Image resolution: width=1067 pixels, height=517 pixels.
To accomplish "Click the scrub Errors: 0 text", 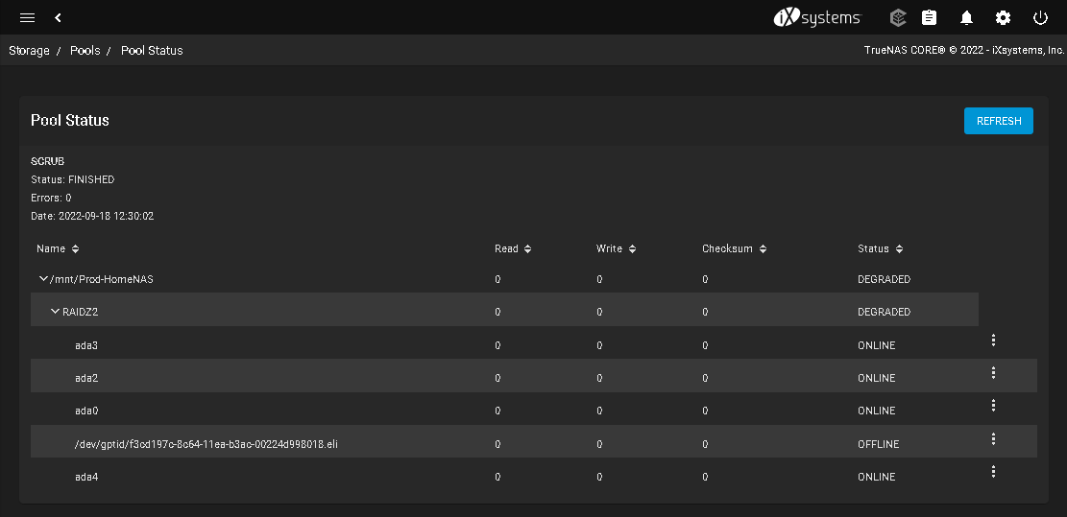I will (x=51, y=198).
